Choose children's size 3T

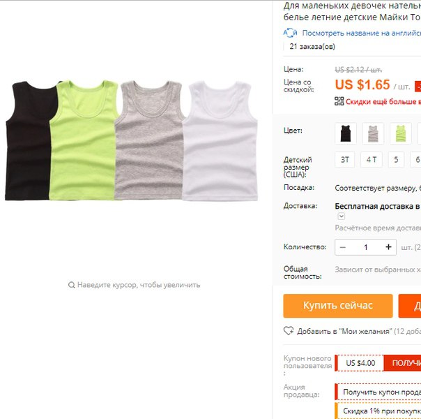coord(345,159)
